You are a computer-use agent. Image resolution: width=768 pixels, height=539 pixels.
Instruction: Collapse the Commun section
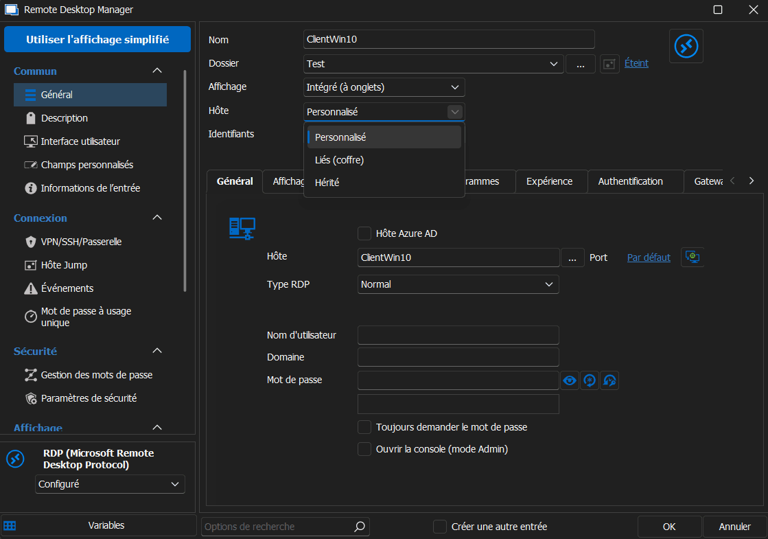click(157, 71)
